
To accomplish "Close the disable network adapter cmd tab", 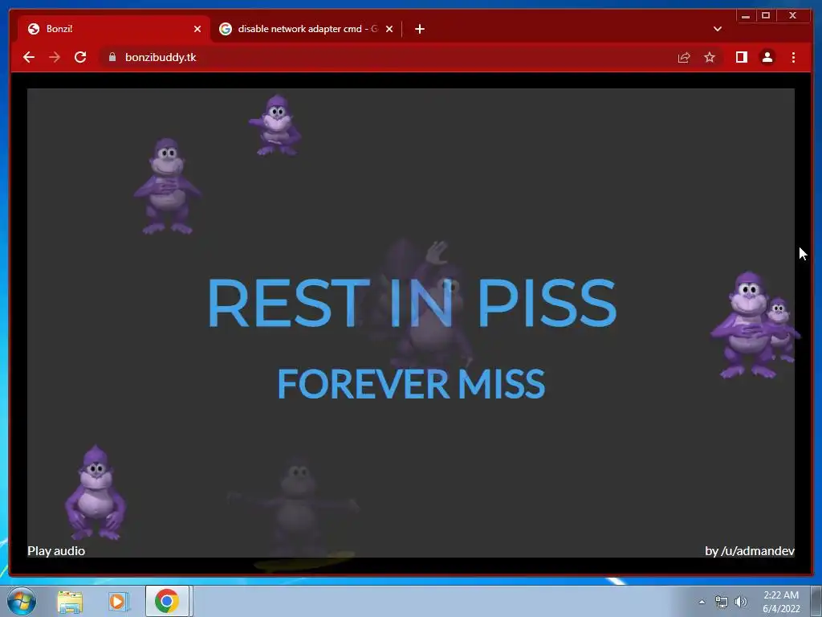I will pyautogui.click(x=389, y=29).
